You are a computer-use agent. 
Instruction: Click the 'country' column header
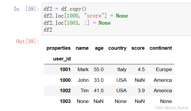pyautogui.click(x=118, y=48)
